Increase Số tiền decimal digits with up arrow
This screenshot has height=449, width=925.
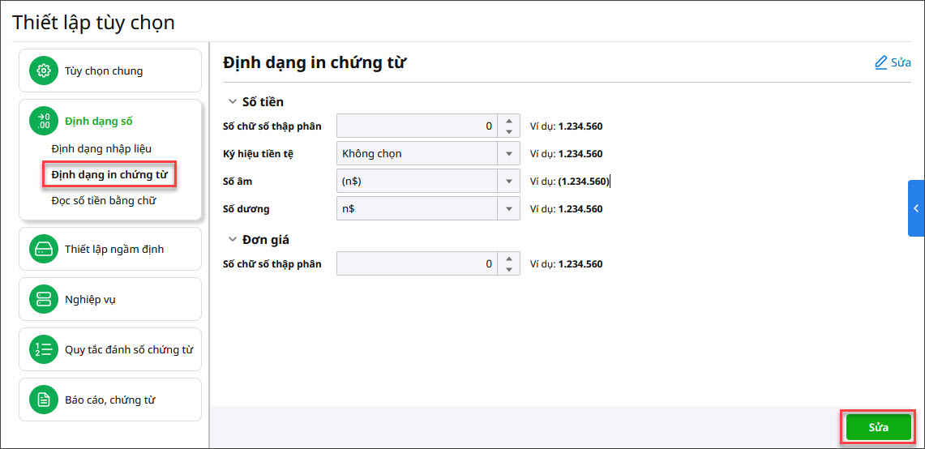point(509,121)
